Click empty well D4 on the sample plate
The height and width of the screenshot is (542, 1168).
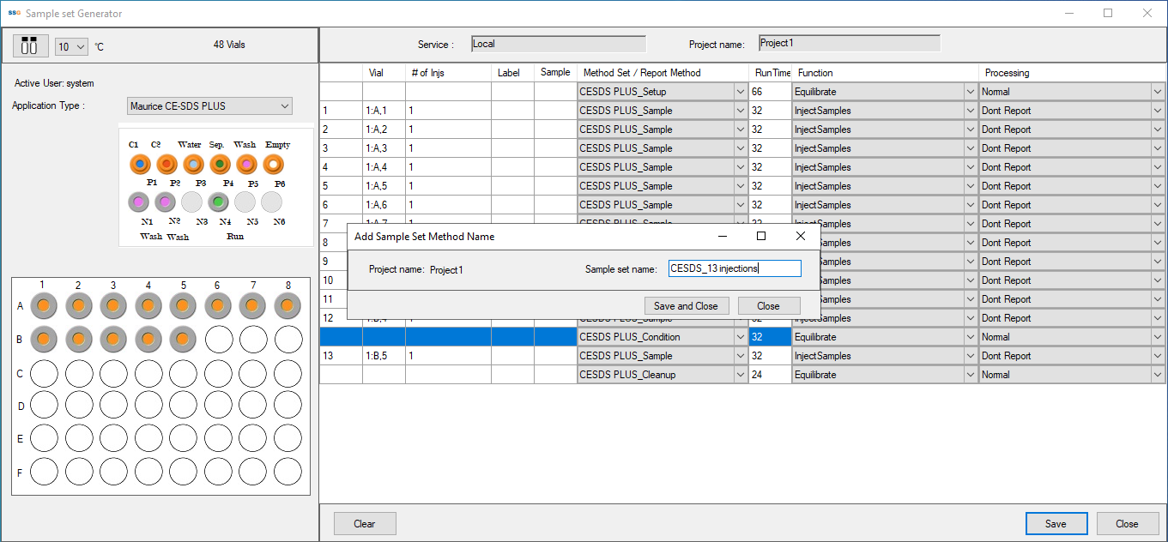pyautogui.click(x=148, y=406)
